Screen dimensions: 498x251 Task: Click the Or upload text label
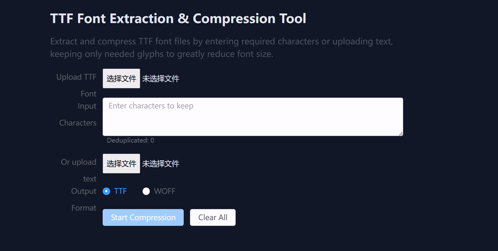[x=79, y=162]
